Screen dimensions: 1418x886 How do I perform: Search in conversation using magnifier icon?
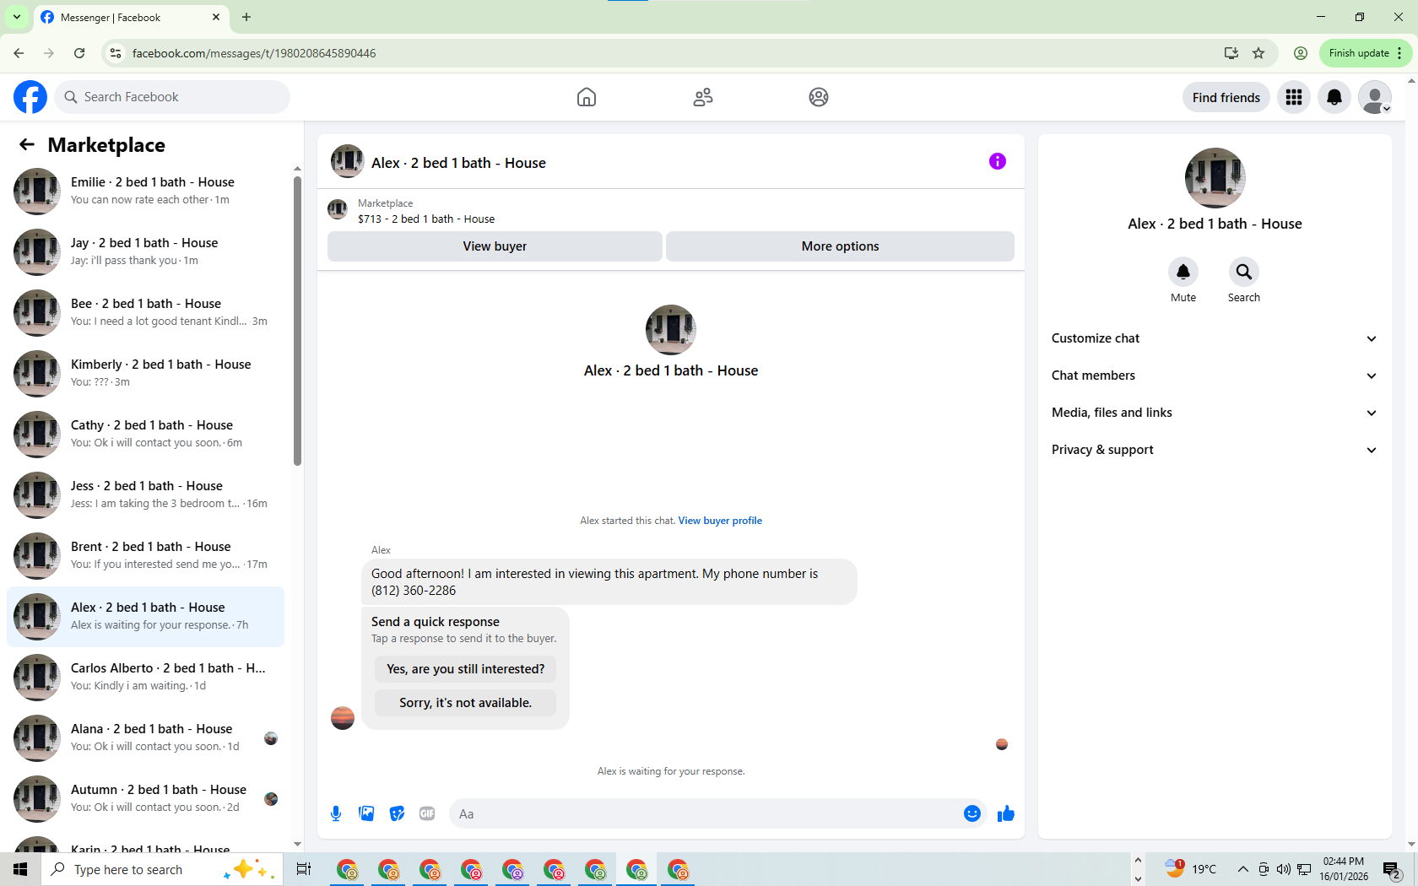1244,272
